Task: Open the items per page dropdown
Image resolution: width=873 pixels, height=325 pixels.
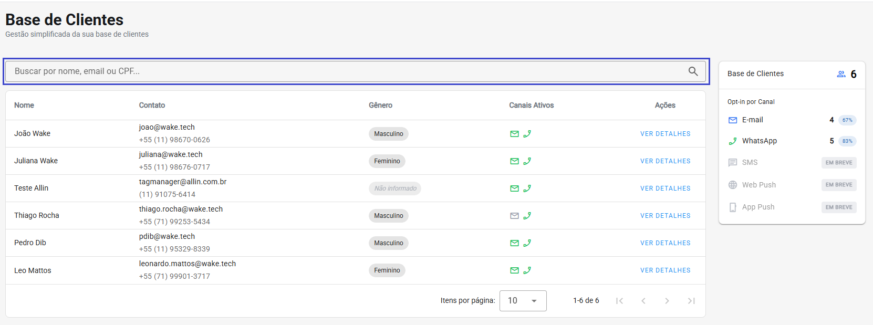Action: point(523,301)
